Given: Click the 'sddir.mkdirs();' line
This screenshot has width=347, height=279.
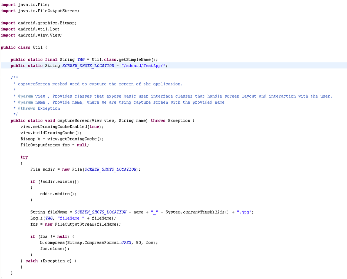Looking at the screenshot, I should pyautogui.click(x=58, y=194).
